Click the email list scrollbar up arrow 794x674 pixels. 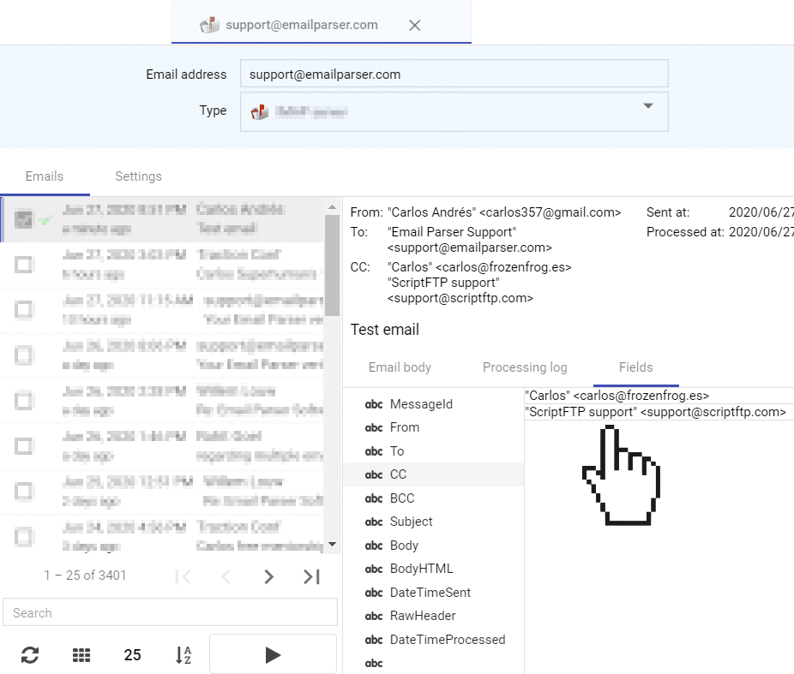tap(332, 206)
